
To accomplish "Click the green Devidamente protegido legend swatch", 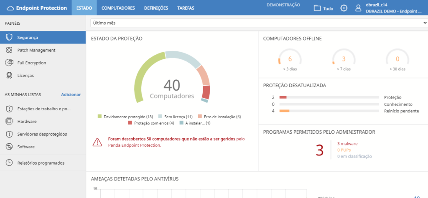I will point(99,117).
